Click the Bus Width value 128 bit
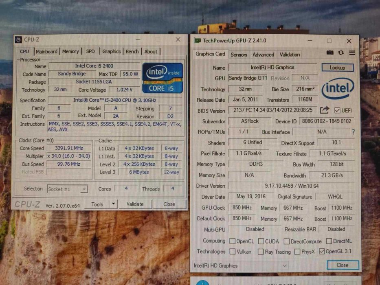This screenshot has height=285, width=380. [x=336, y=164]
